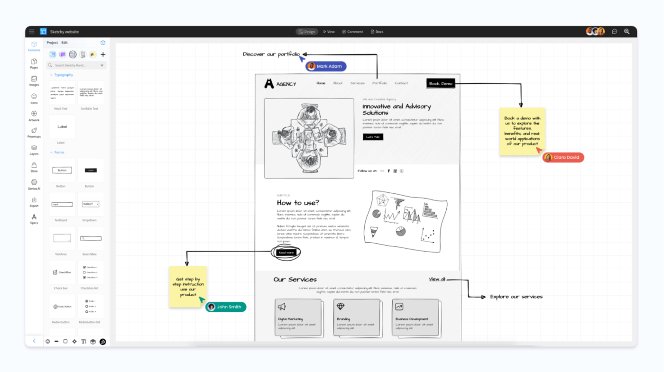Select the filled black Button element thumbnail
Image resolution: width=664 pixels, height=372 pixels.
coord(91,170)
